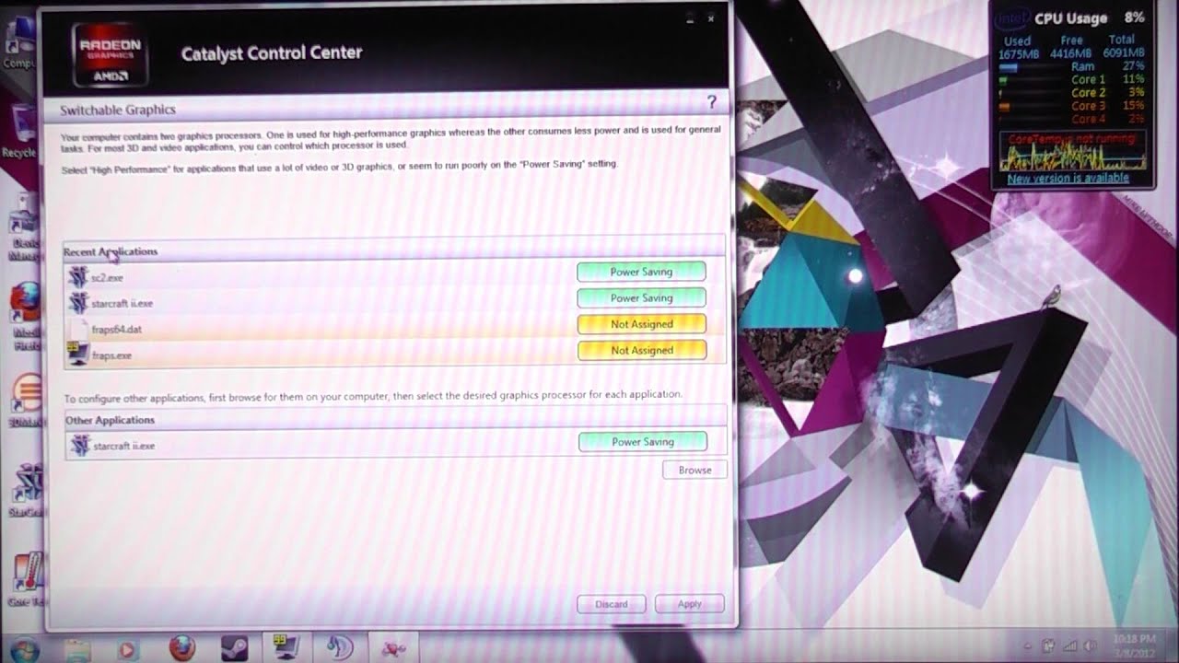The image size is (1179, 663).
Task: Click the CPU Usage 8% reading
Action: click(1090, 17)
